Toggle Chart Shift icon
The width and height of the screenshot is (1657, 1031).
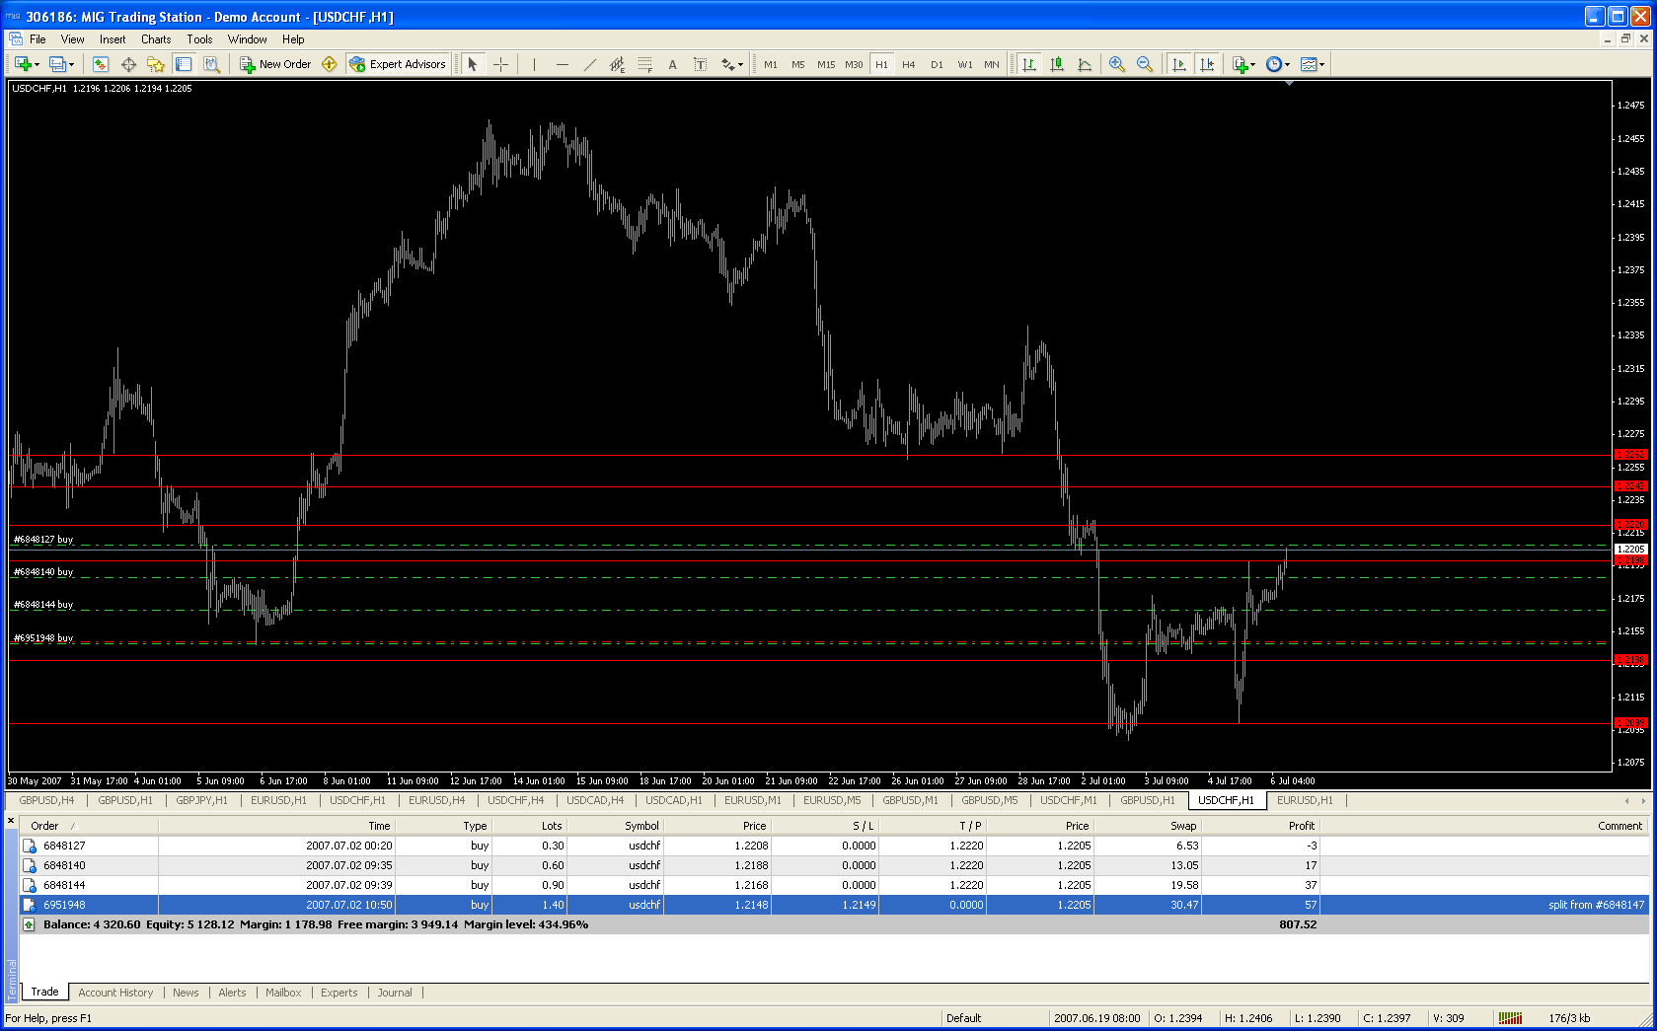pyautogui.click(x=1206, y=64)
